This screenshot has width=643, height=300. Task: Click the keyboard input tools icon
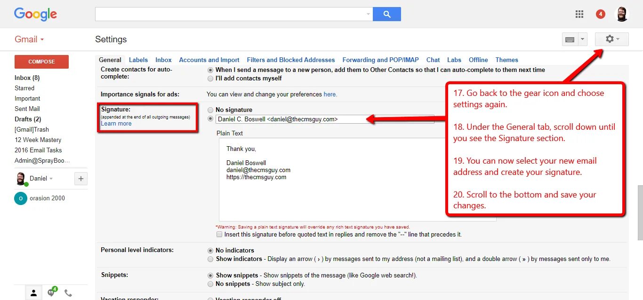pos(570,39)
